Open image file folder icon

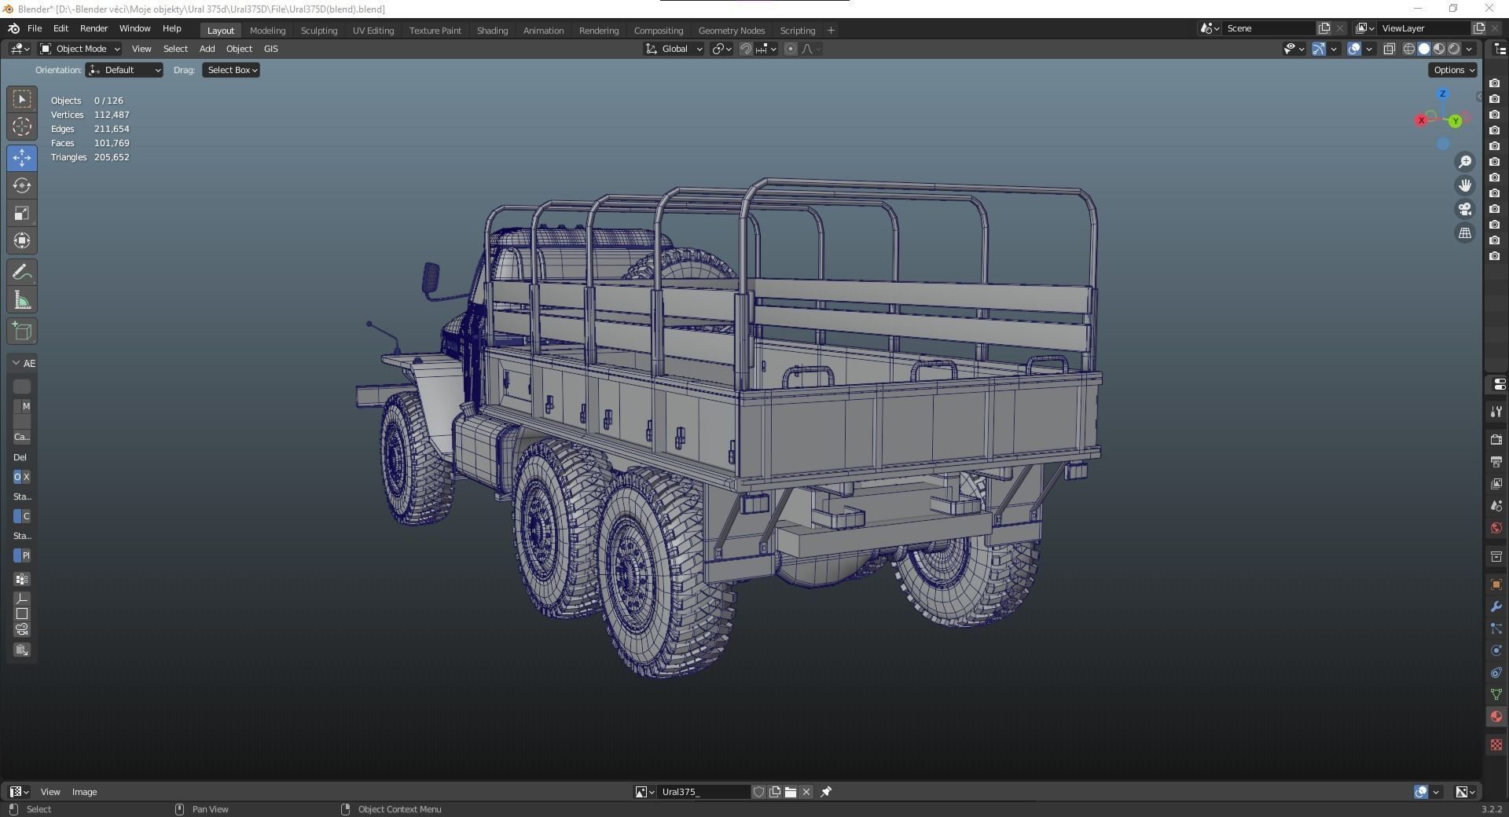click(x=791, y=792)
